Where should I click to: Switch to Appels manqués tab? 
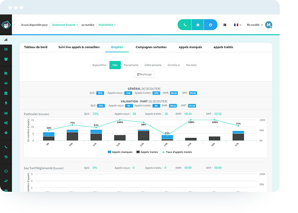coord(190,47)
